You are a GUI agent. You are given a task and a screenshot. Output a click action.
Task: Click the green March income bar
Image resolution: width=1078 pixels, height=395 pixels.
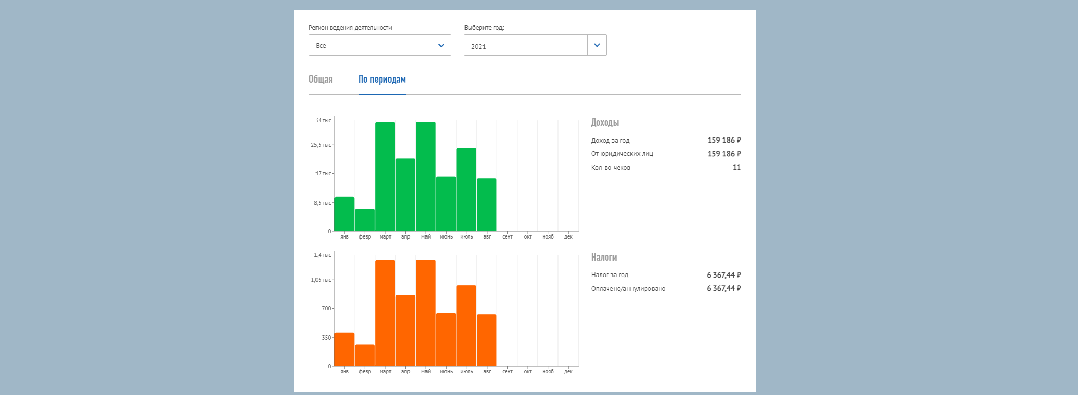click(x=385, y=177)
